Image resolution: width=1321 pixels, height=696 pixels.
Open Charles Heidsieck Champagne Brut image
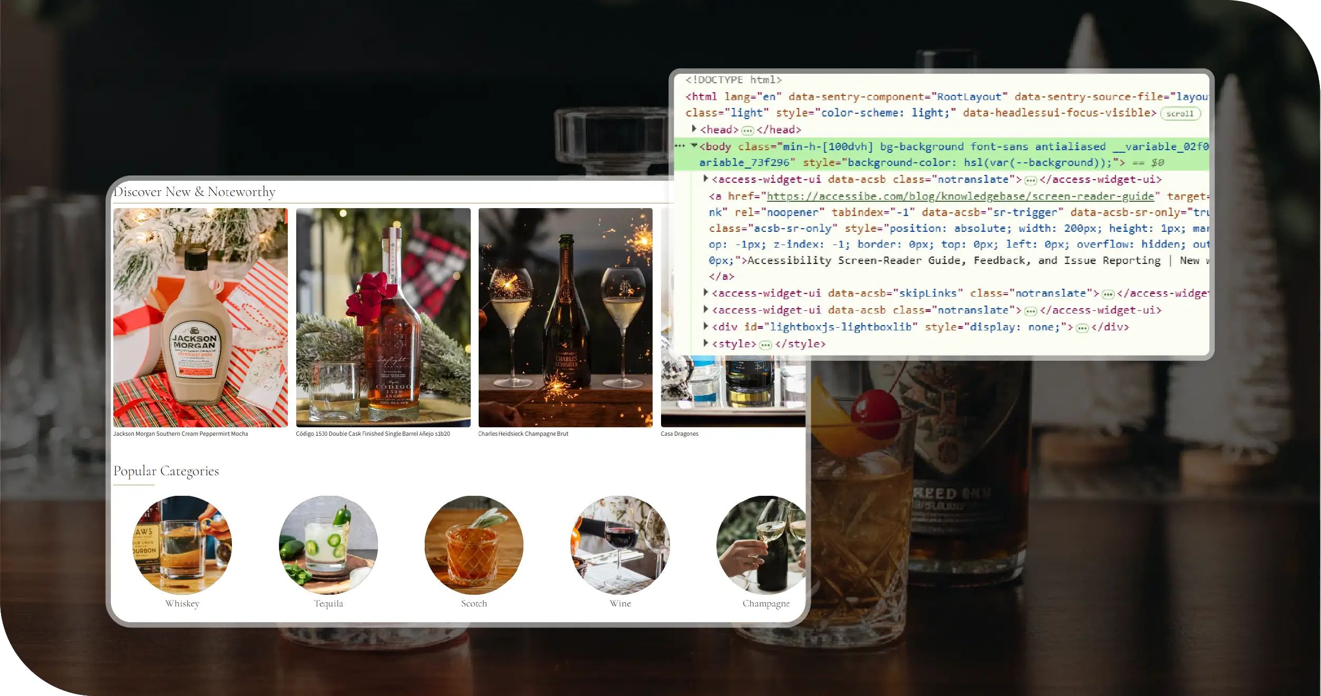click(565, 317)
